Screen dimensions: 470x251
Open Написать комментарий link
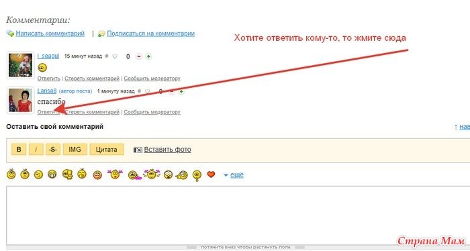tap(50, 34)
